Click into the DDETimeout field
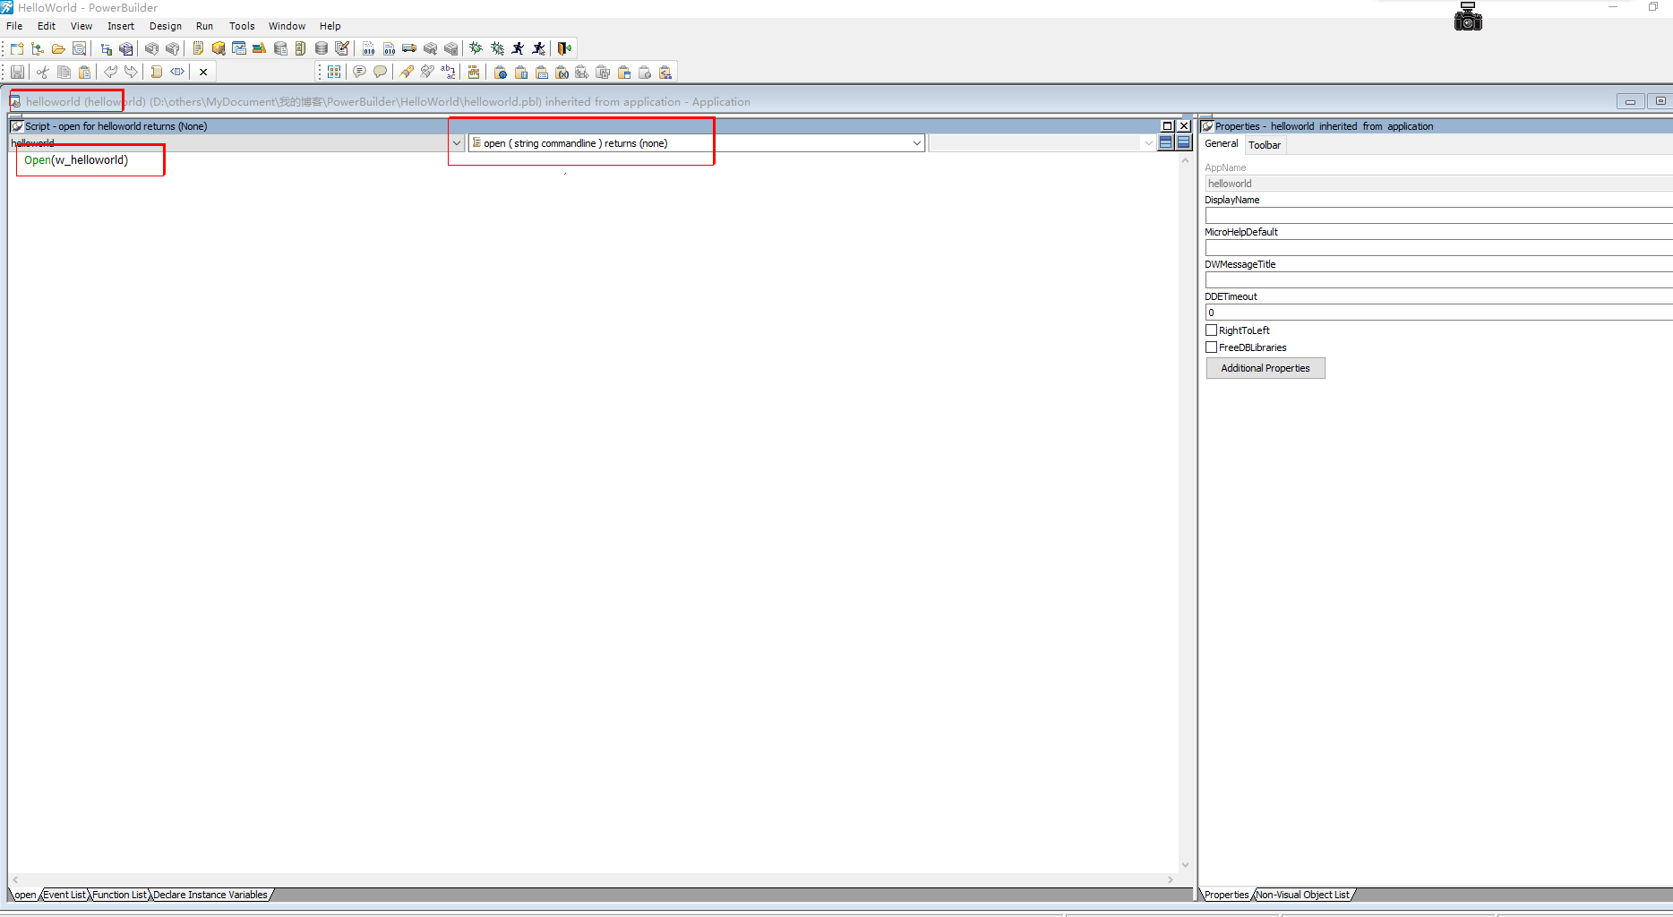 [1438, 313]
